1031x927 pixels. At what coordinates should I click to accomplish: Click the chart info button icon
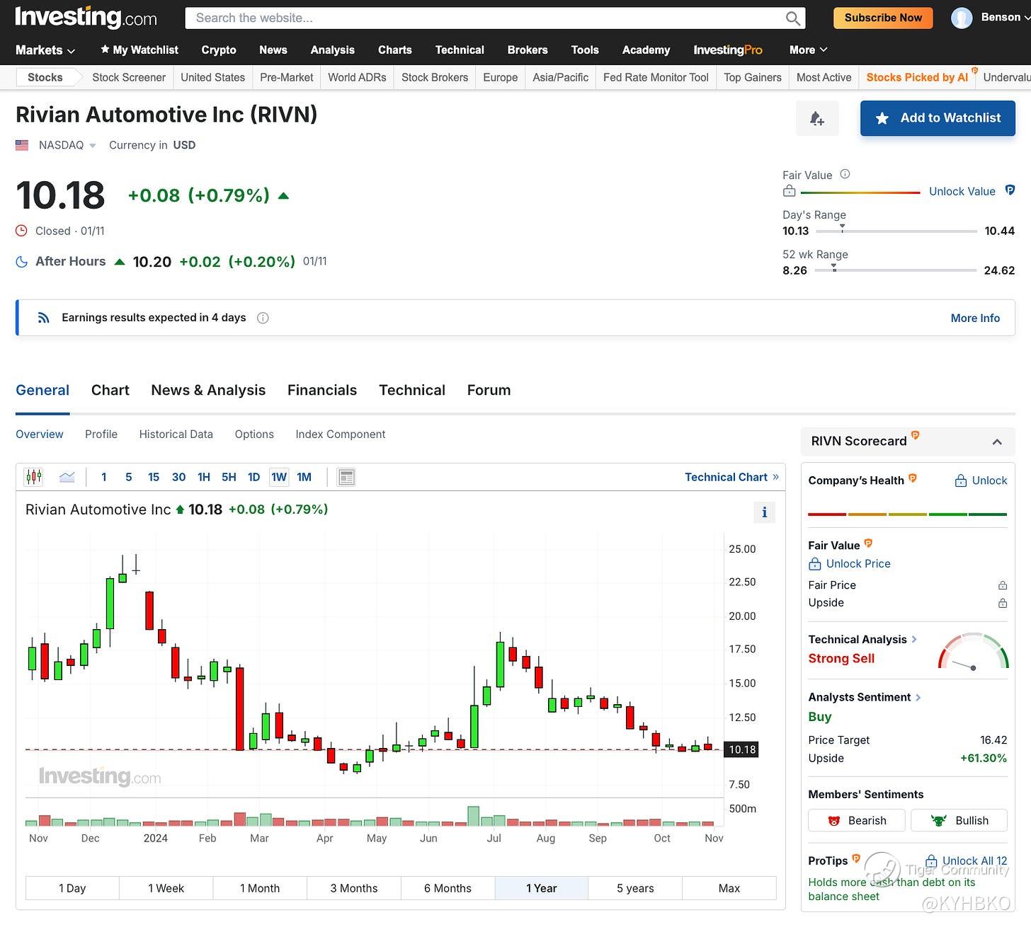[764, 512]
